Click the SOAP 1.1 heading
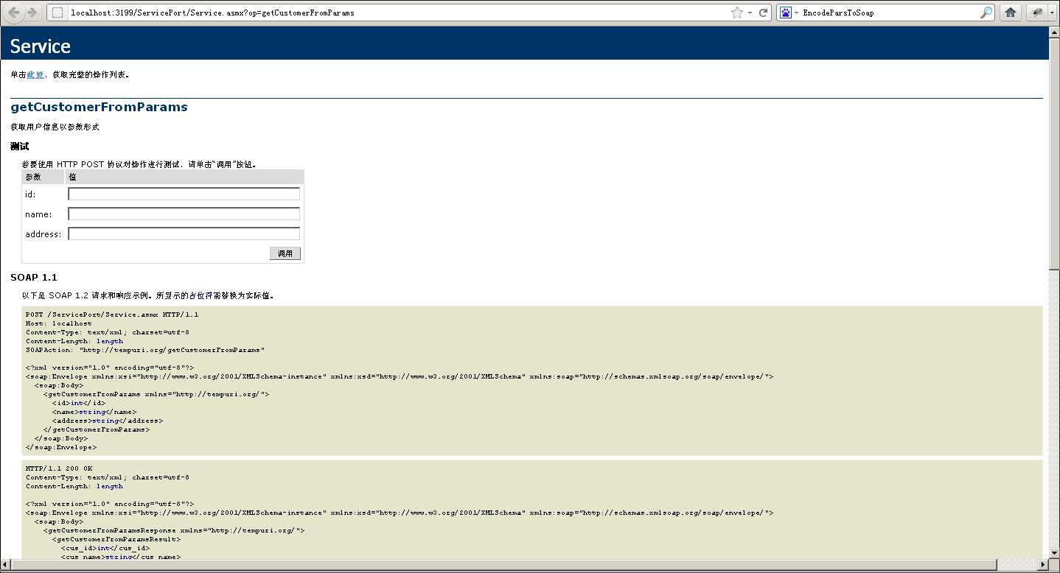Screen dimensions: 1060x573 (33, 278)
